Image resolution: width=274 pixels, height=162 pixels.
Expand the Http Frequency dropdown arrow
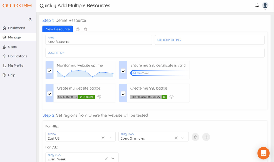183,138
